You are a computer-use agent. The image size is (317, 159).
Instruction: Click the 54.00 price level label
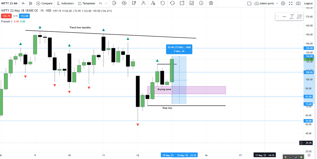309,121
